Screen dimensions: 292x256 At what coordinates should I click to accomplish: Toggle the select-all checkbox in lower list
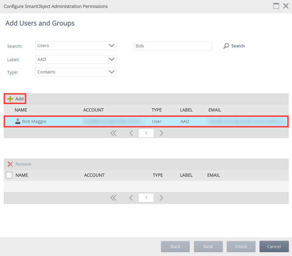[9, 175]
